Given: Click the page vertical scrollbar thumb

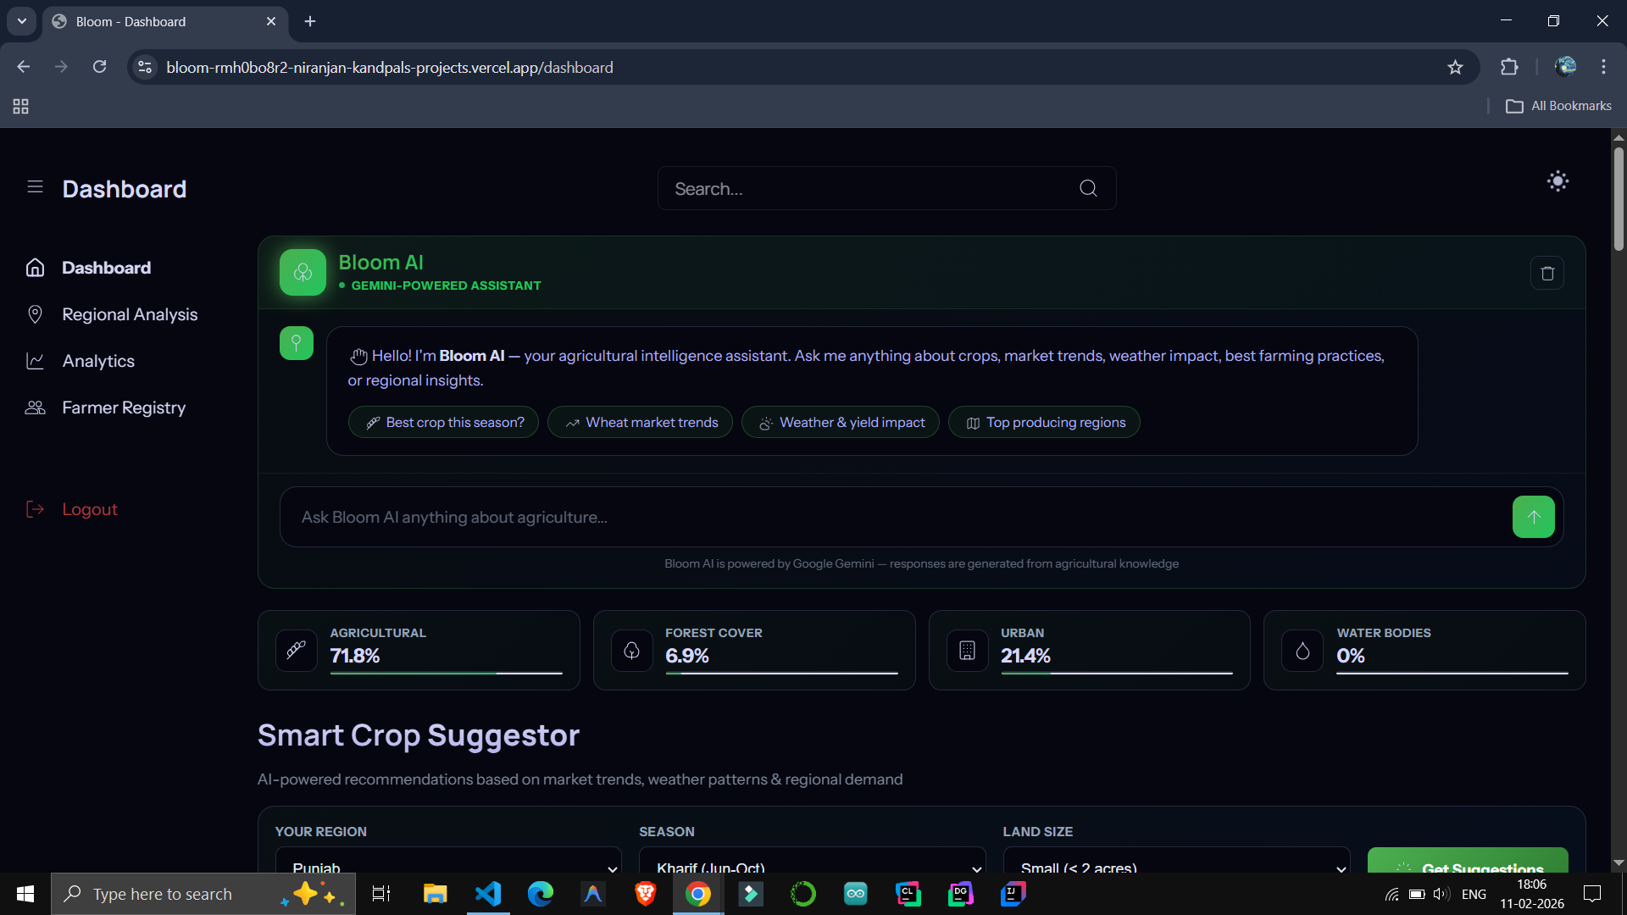Looking at the screenshot, I should click(x=1619, y=199).
